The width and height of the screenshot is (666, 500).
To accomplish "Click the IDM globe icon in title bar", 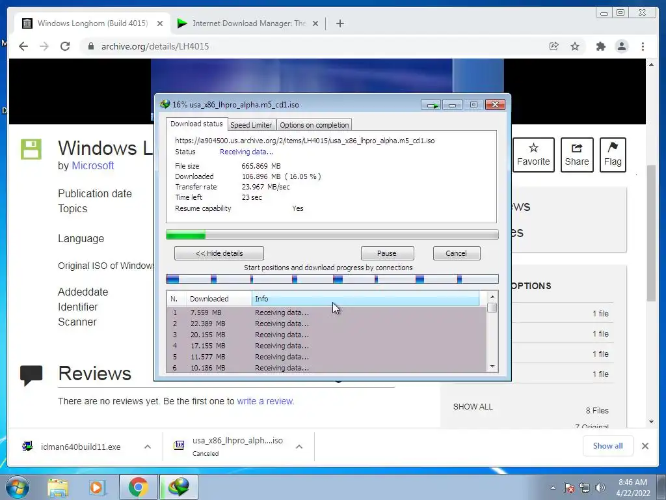I will tap(165, 104).
